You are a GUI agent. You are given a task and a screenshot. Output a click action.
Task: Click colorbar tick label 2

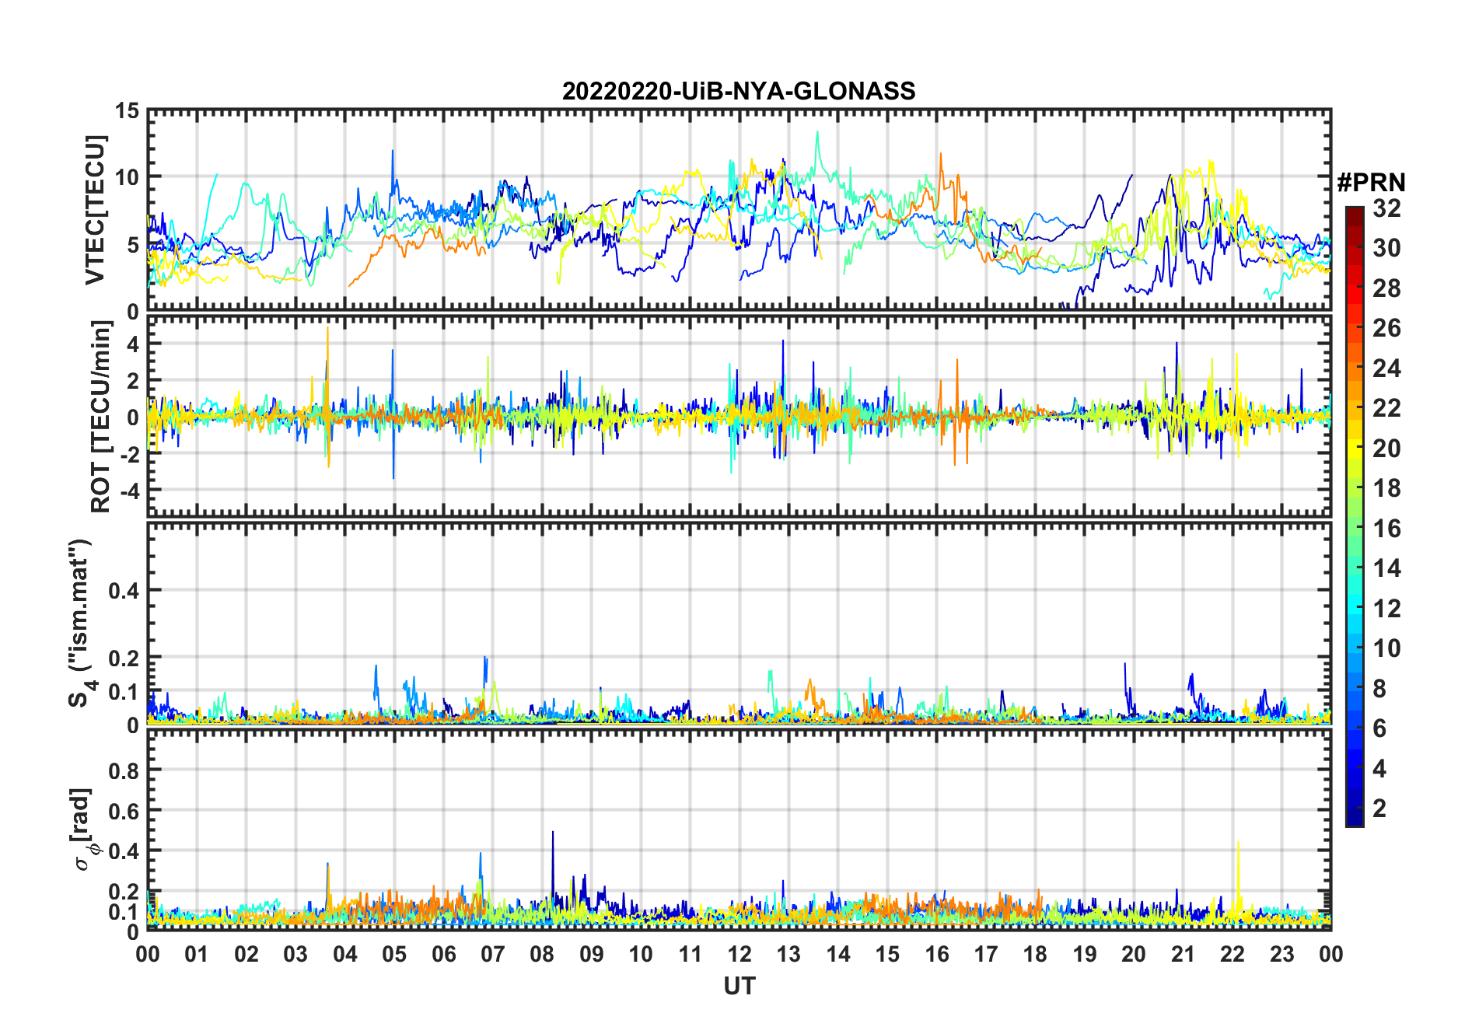tap(1379, 809)
